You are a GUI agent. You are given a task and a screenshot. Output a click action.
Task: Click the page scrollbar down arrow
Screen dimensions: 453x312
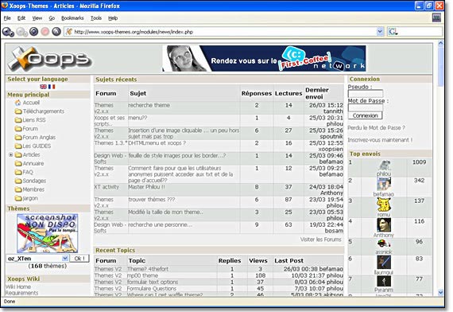click(440, 292)
